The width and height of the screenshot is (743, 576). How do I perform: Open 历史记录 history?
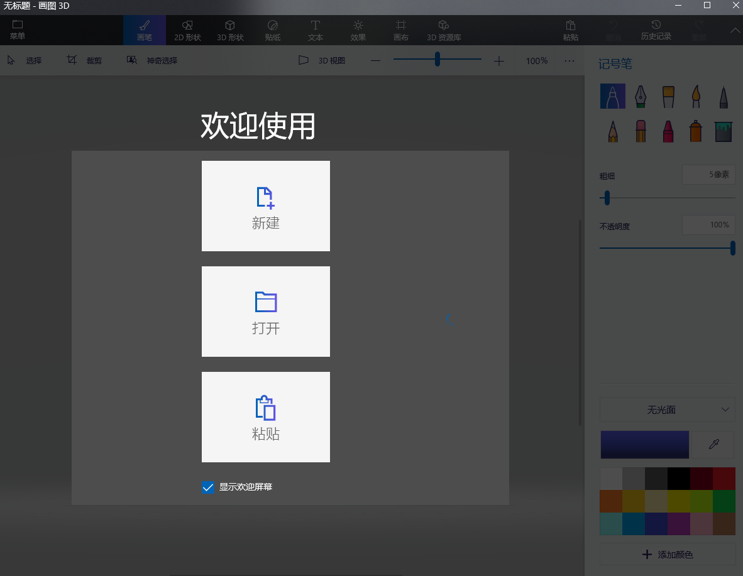click(x=656, y=30)
